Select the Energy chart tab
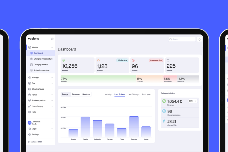 (x=65, y=94)
